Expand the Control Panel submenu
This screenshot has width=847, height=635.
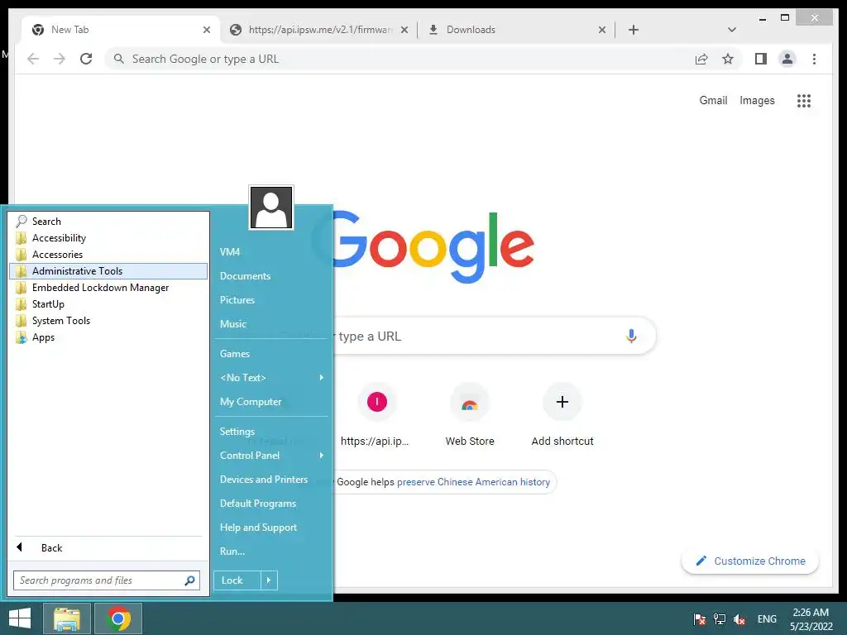click(x=270, y=456)
